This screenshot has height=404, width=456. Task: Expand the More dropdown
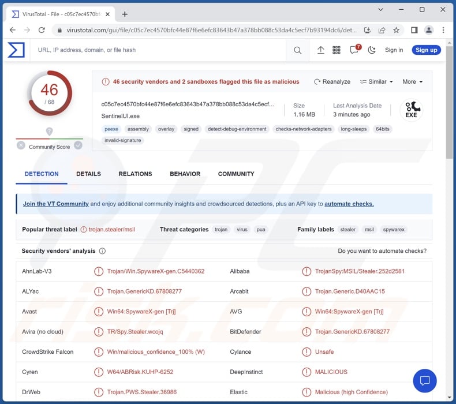pyautogui.click(x=412, y=82)
